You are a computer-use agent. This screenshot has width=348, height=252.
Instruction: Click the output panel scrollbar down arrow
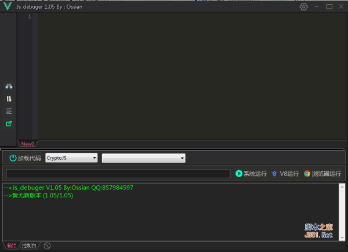click(342, 237)
